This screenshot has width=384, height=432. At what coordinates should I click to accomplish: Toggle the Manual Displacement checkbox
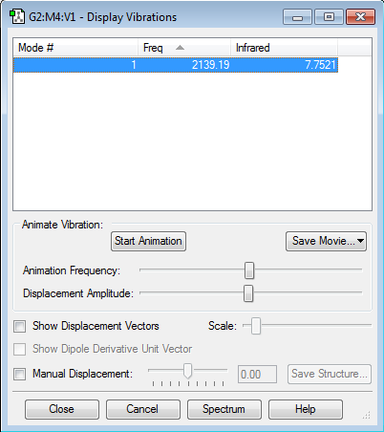(x=19, y=374)
